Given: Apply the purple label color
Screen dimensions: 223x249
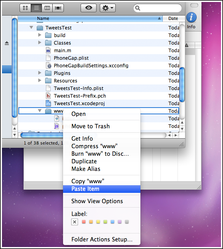Looking at the screenshot, I should click(120, 222).
